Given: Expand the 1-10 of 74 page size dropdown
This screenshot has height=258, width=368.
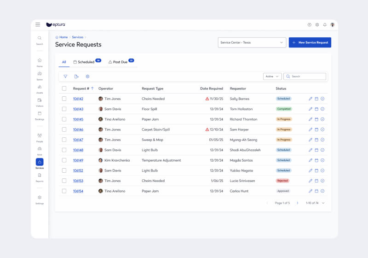Looking at the screenshot, I should click(x=316, y=203).
